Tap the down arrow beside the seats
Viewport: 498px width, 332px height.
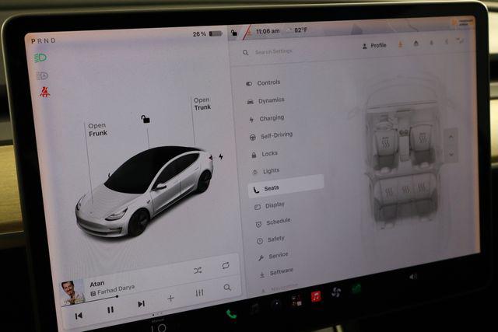(452, 154)
